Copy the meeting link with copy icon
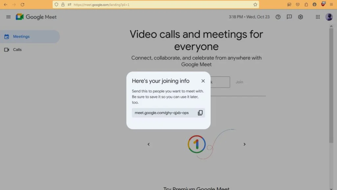Screen dimensions: 337x190 tap(200, 112)
